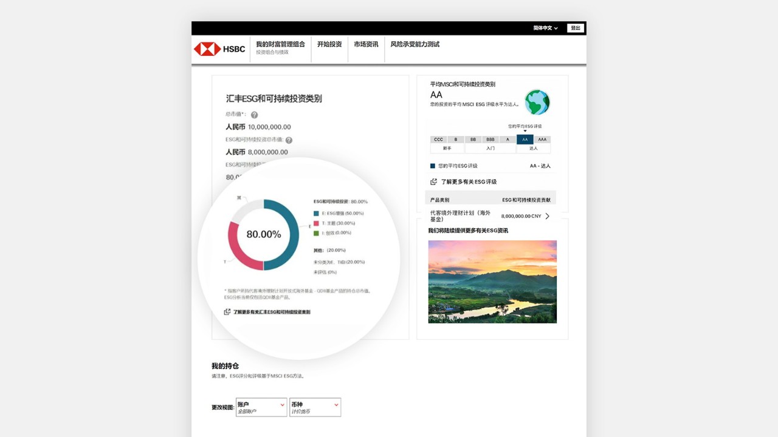Image resolution: width=778 pixels, height=437 pixels.
Task: Click the globe earth icon
Action: 537,102
